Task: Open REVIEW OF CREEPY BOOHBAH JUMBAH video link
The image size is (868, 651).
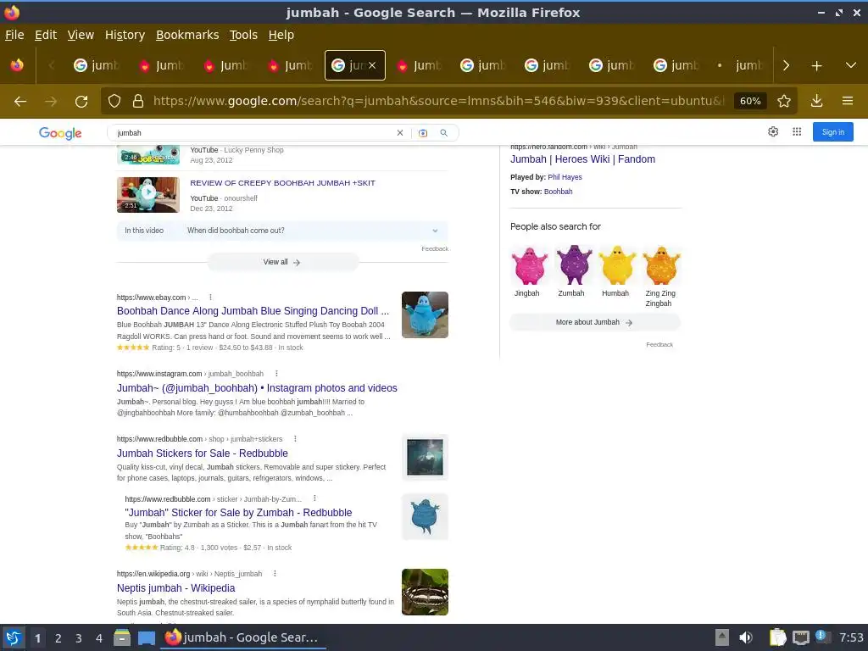Action: [x=282, y=183]
